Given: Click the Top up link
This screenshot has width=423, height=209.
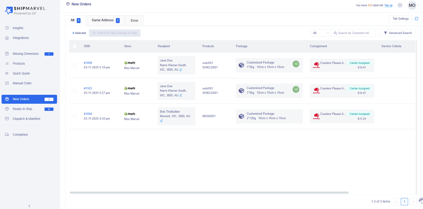Looking at the screenshot, I should point(388,5).
